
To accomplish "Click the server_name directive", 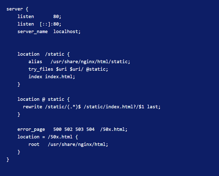I will (x=33, y=32).
